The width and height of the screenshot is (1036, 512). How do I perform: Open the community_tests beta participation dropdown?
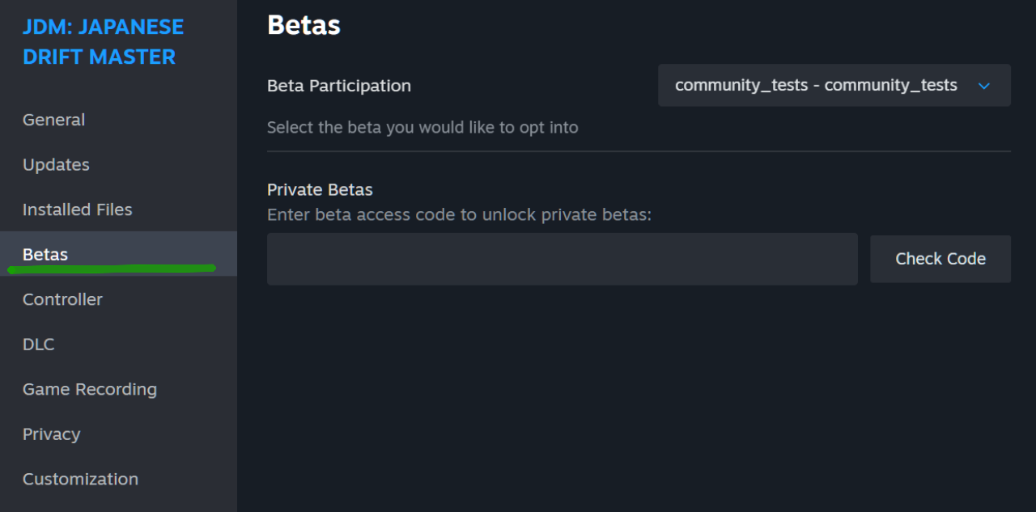click(816, 86)
